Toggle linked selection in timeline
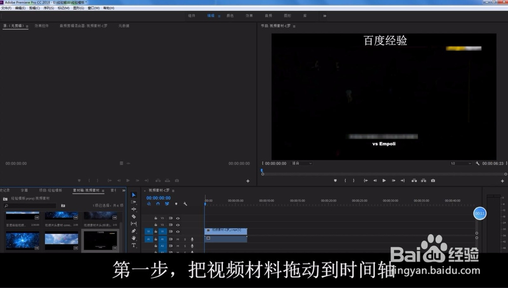Screen dimensions: 508x288 (x=167, y=204)
